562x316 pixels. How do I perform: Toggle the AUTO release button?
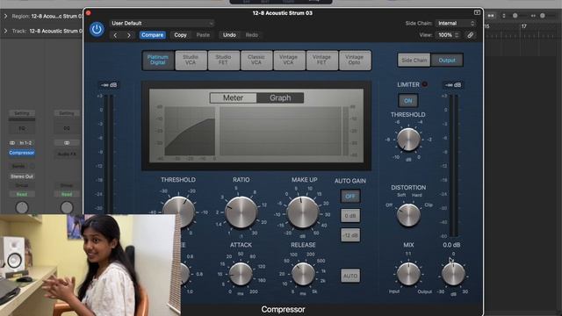(x=350, y=276)
